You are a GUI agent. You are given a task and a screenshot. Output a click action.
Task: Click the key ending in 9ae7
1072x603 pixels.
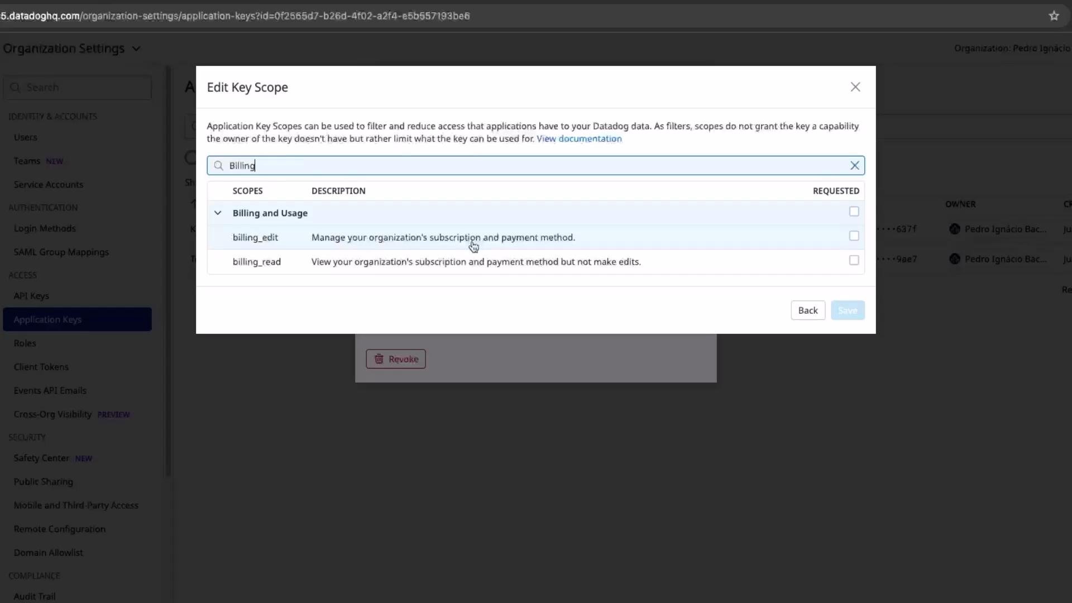896,259
